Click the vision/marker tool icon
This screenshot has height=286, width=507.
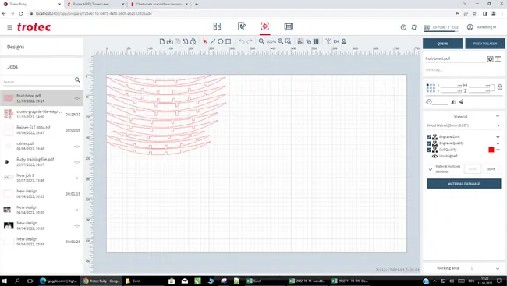pyautogui.click(x=328, y=41)
